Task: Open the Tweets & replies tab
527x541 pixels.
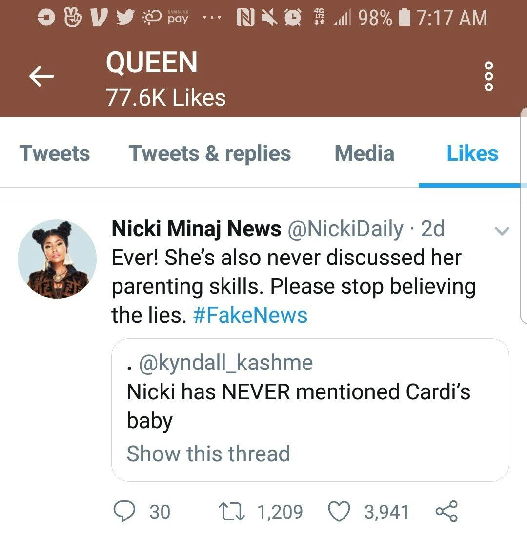Action: tap(210, 153)
